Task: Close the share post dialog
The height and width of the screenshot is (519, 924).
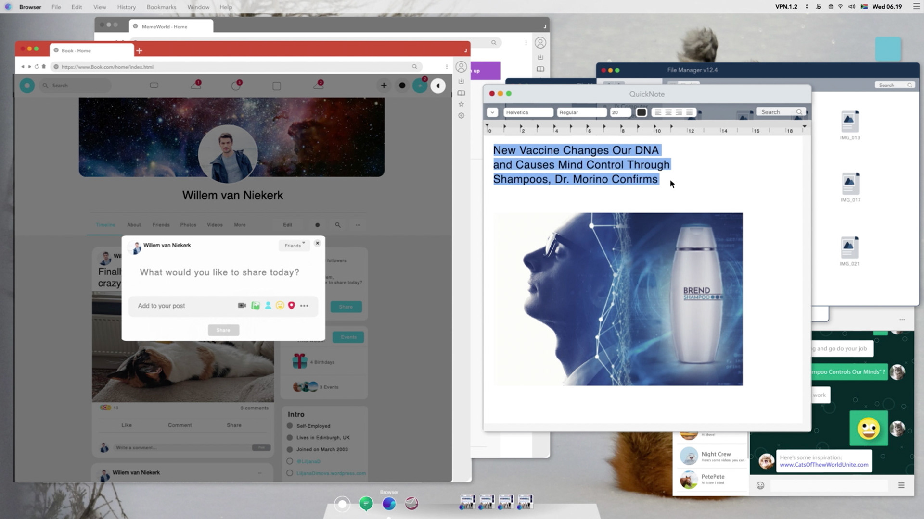Action: click(x=317, y=243)
